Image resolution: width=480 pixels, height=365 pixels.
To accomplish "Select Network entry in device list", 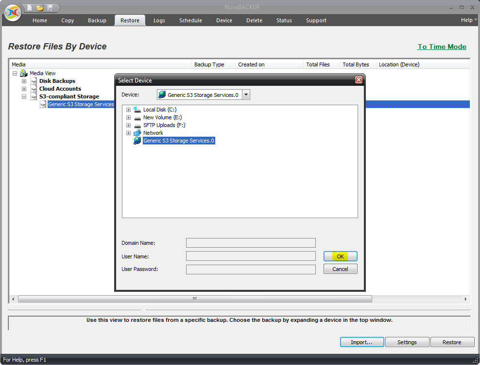I will pos(153,133).
